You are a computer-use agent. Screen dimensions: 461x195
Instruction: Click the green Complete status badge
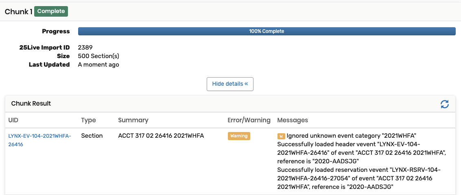click(51, 11)
